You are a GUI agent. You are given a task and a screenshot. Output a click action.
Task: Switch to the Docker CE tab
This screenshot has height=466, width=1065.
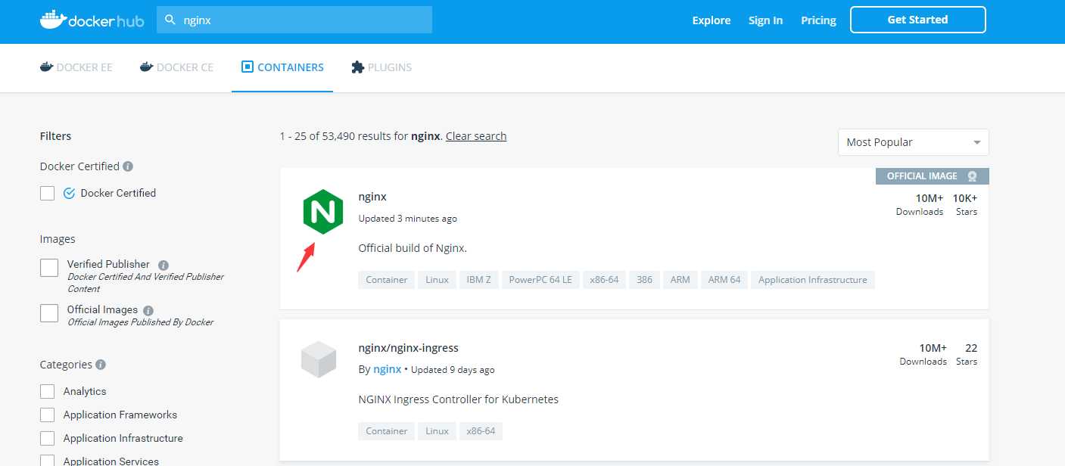pos(176,67)
